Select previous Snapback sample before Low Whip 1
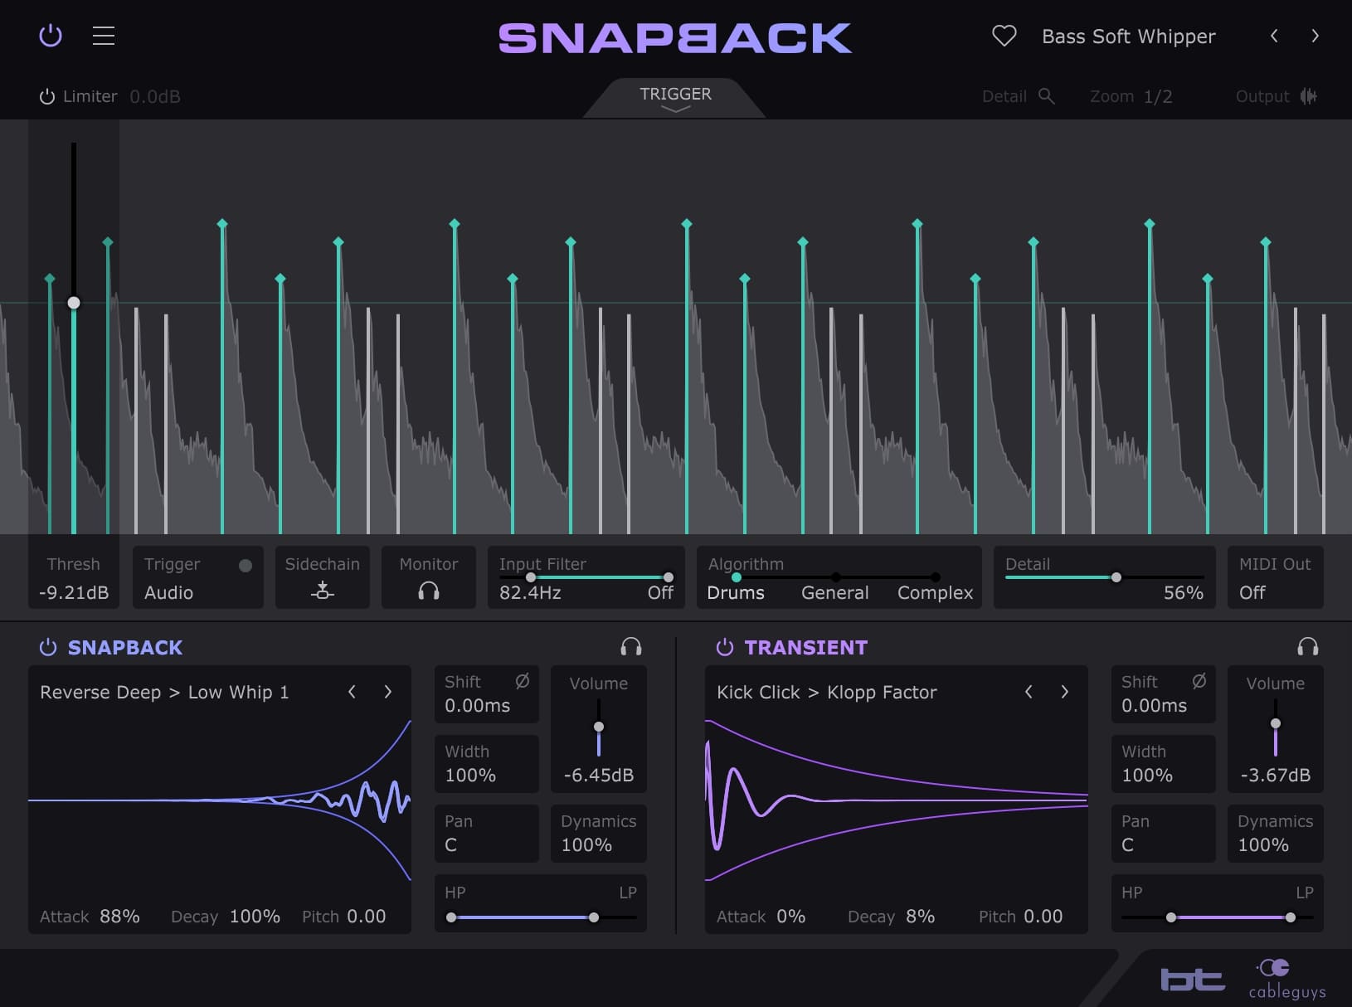1352x1007 pixels. [352, 692]
